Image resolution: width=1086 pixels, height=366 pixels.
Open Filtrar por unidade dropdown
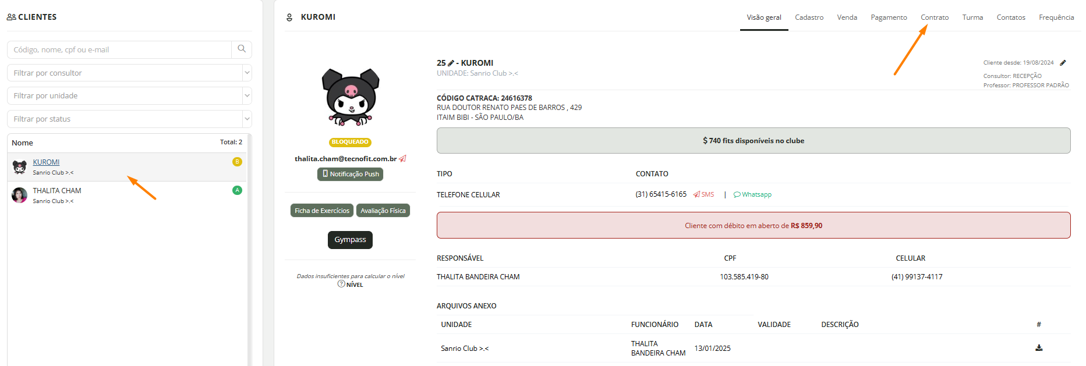point(129,95)
